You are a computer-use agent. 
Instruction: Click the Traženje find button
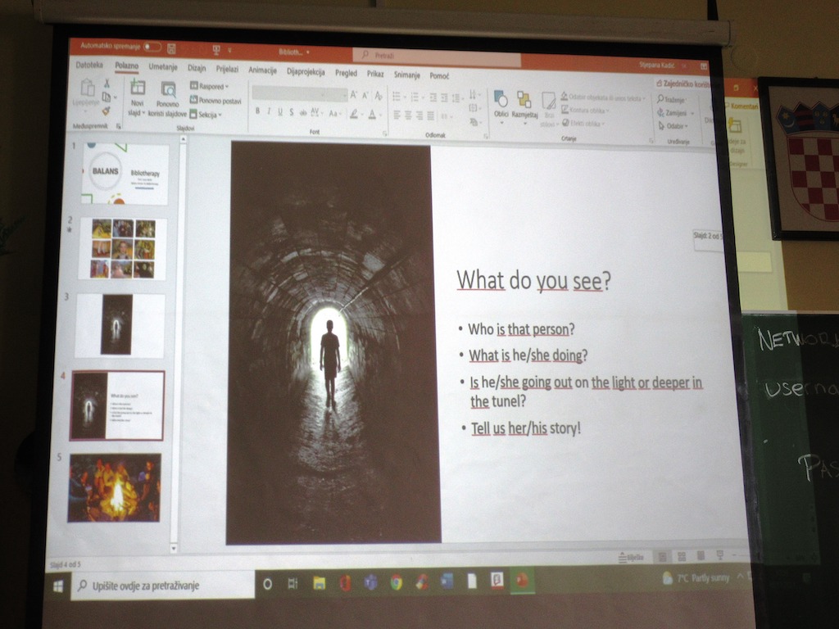click(672, 99)
